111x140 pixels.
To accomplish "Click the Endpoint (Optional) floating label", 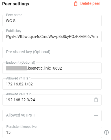I will (x=21, y=63).
